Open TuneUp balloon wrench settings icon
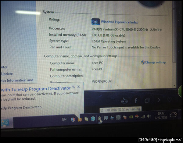Image resolution: width=183 pixels, height=143 pixels. 74,87
